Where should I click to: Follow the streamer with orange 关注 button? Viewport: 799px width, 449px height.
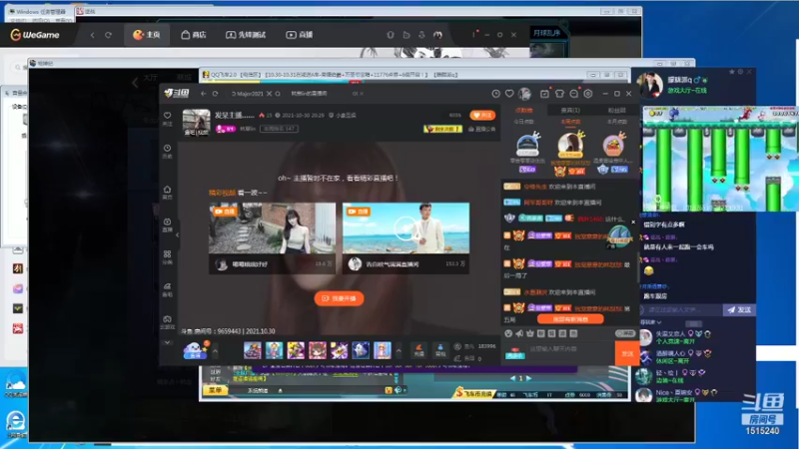point(482,116)
